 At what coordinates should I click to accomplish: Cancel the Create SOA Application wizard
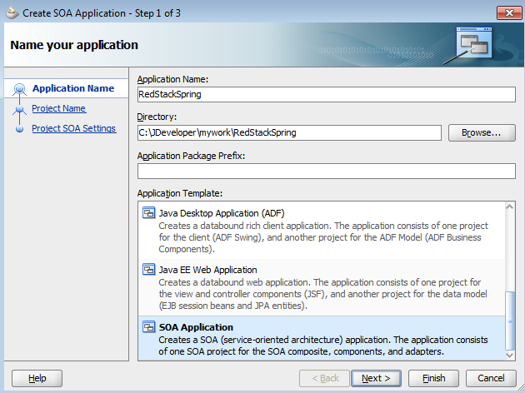(x=491, y=378)
